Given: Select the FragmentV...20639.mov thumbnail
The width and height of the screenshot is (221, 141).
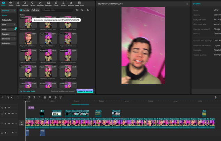Looking at the screenshot, I should [28, 55].
